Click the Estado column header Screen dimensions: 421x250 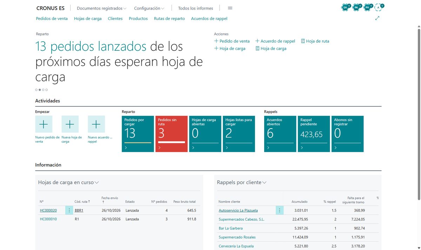click(130, 202)
